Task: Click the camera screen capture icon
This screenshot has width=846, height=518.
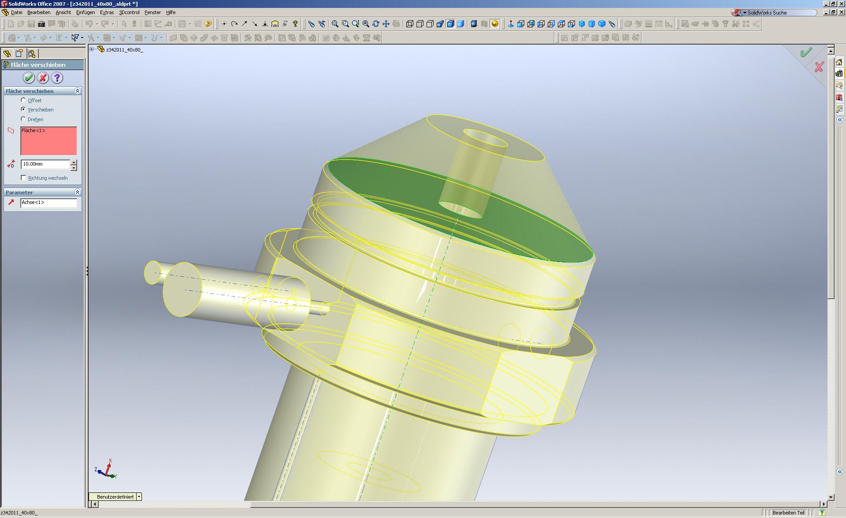Action: (41, 24)
